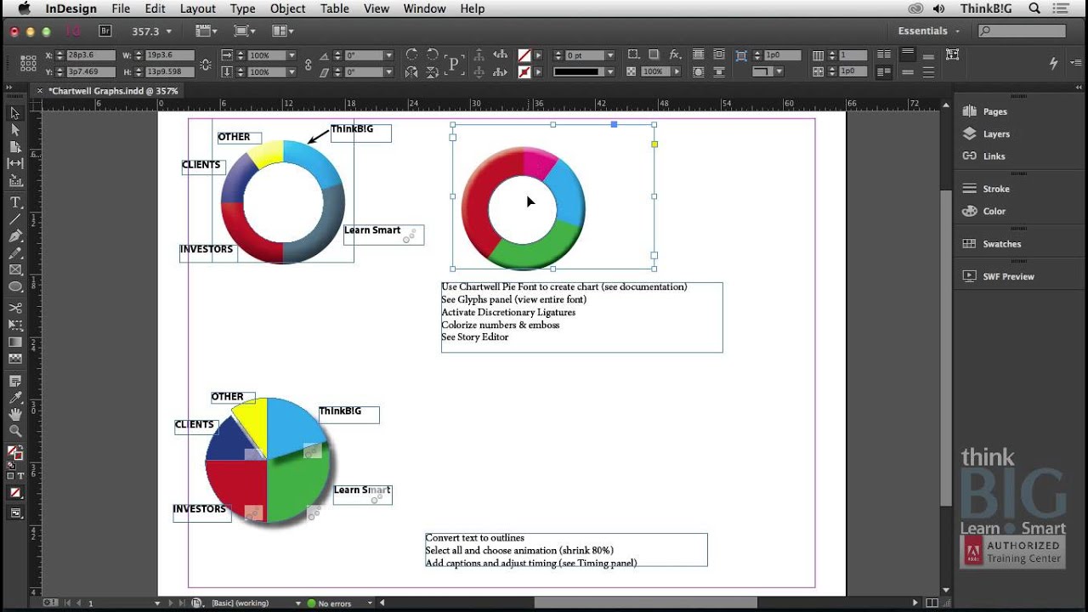Click the Rotate 90° clockwise icon
Image resolution: width=1088 pixels, height=612 pixels.
411,55
